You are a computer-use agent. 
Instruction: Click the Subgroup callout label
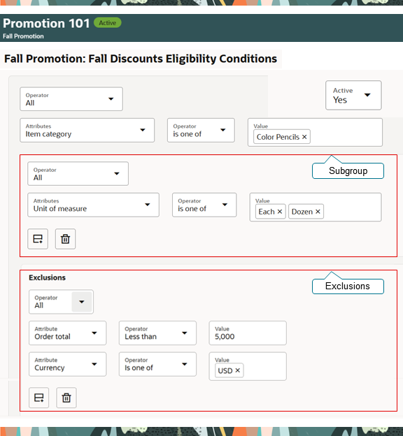[x=348, y=170]
